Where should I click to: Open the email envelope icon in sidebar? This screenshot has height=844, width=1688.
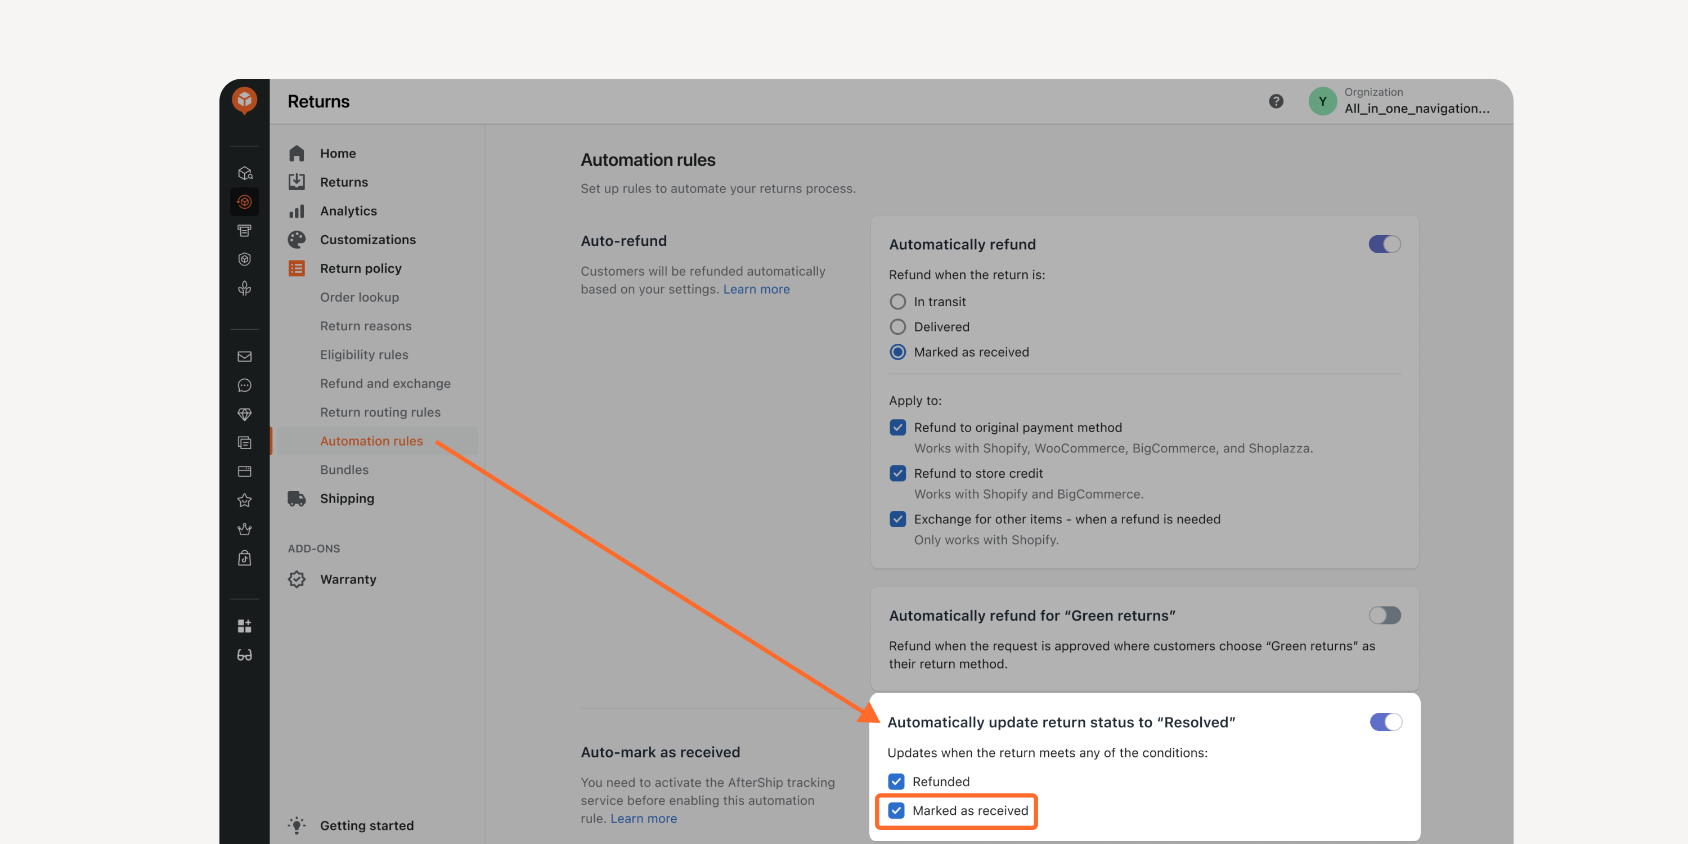[244, 357]
